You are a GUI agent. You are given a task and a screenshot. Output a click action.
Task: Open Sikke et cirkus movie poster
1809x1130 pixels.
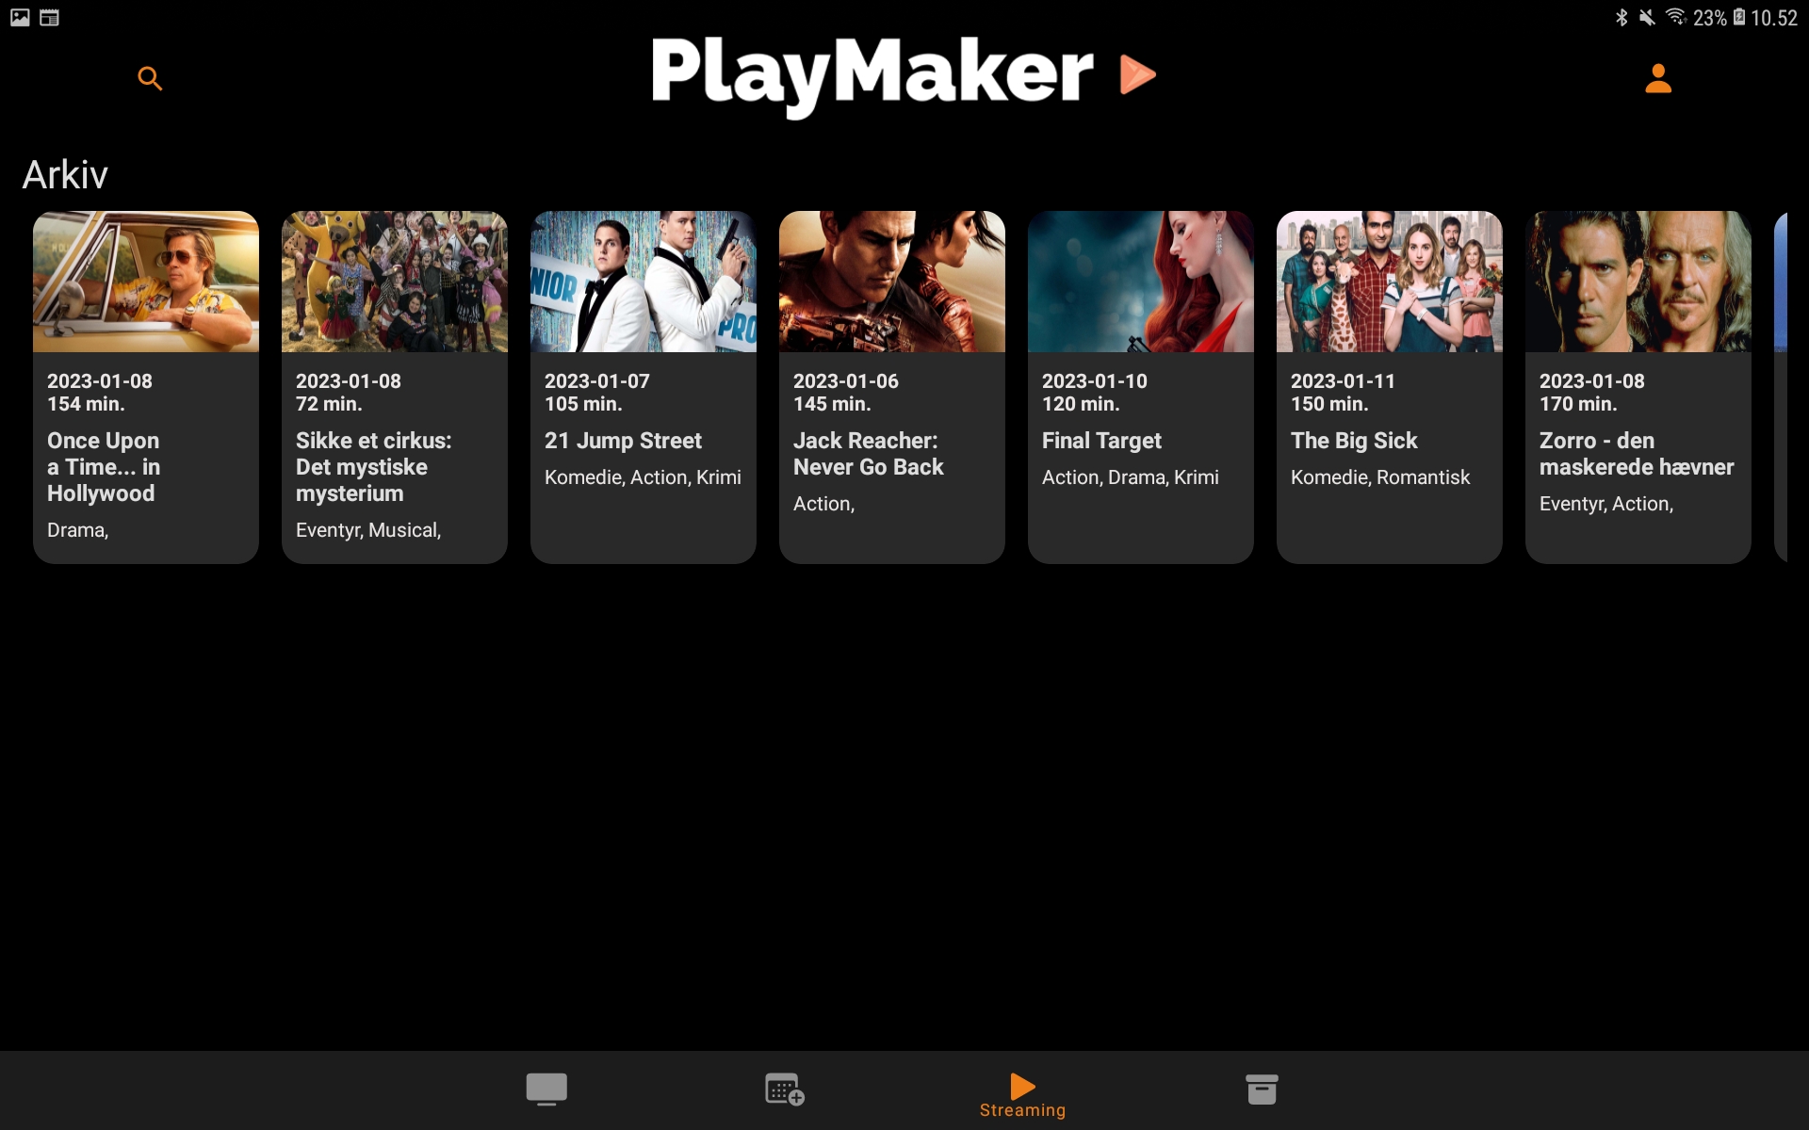(395, 282)
